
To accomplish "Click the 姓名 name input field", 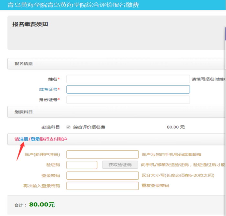I will (128, 79).
